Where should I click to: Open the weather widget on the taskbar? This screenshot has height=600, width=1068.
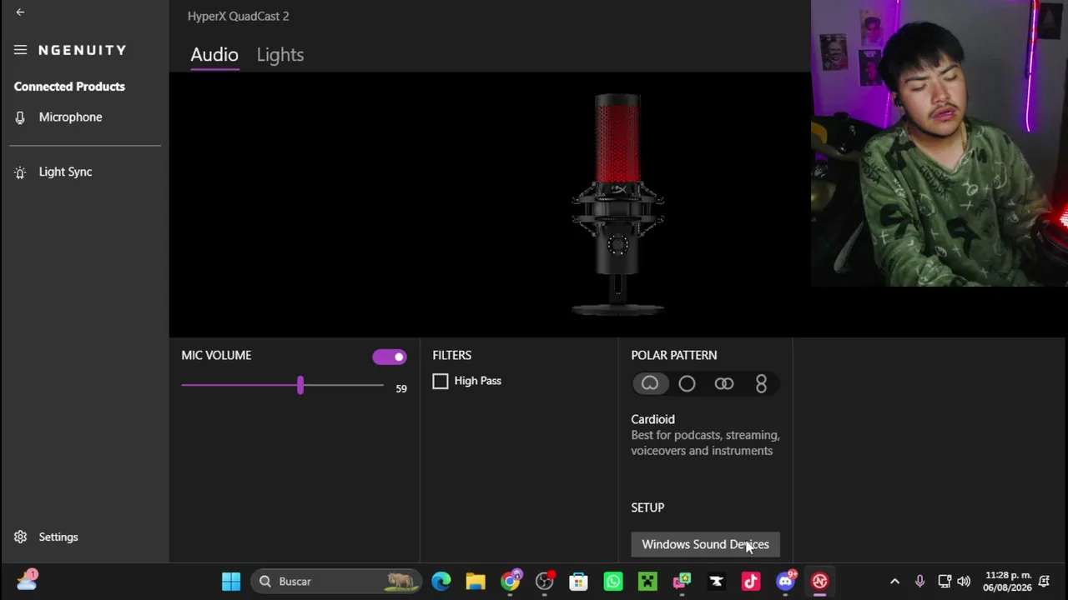(x=27, y=580)
